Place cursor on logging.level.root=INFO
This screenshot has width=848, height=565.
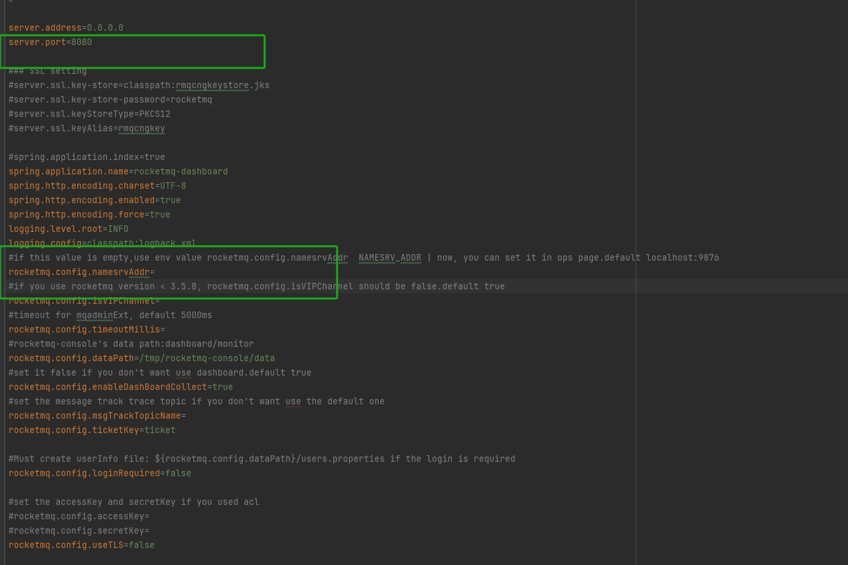pos(69,229)
